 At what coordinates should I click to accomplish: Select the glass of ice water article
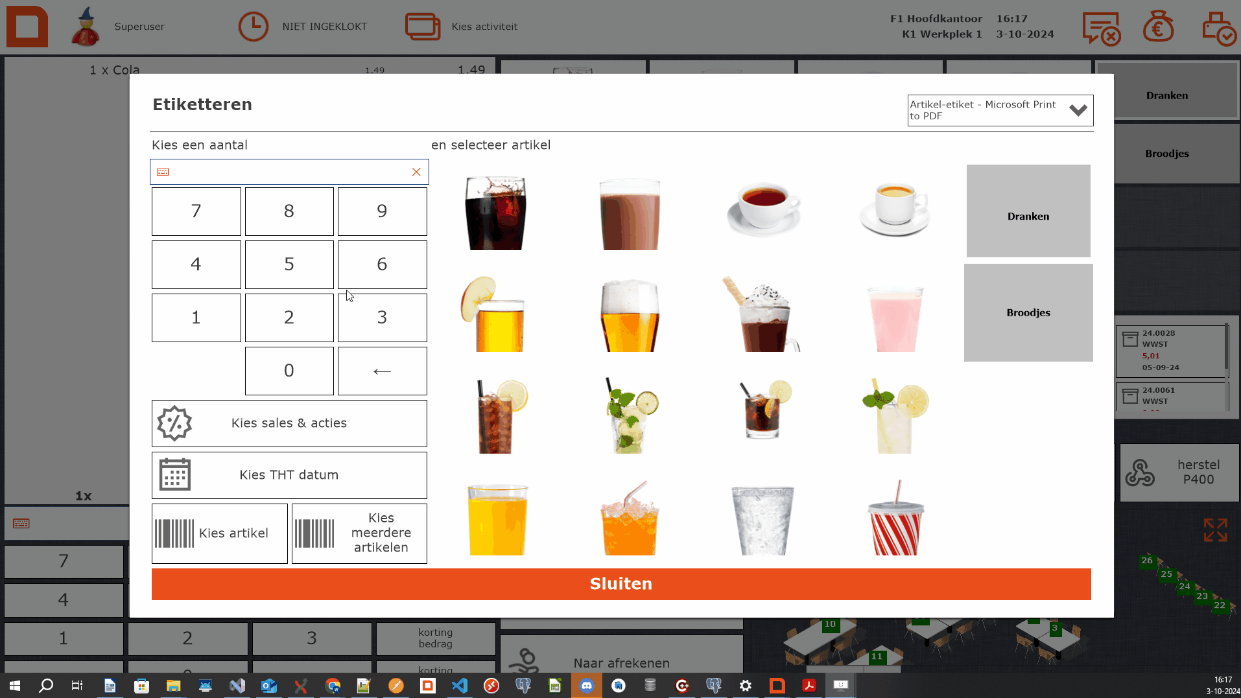[762, 520]
